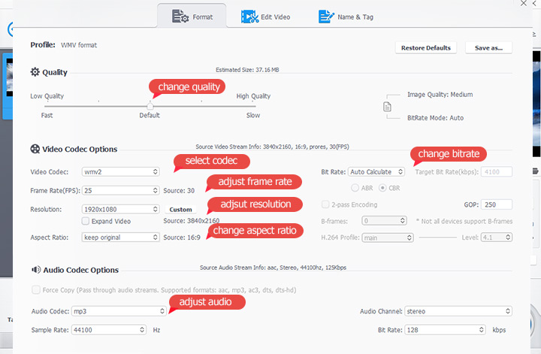Image resolution: width=541 pixels, height=354 pixels.
Task: Click the document icon beside Image Quality
Action: [x=387, y=107]
